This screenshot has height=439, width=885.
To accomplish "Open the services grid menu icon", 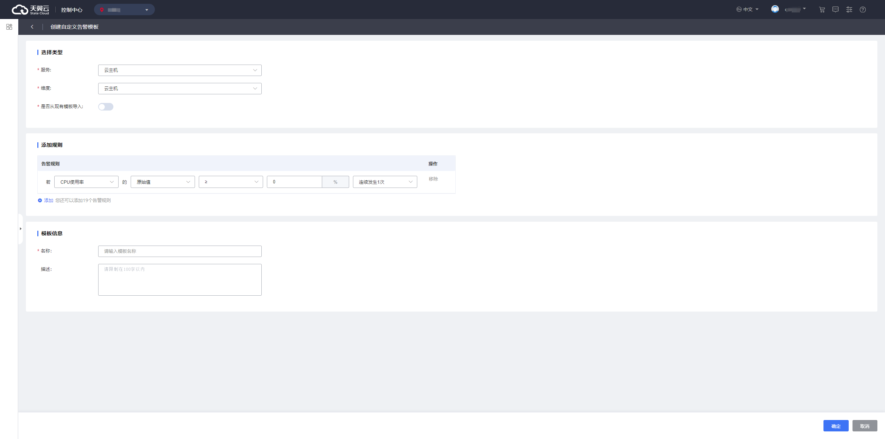I will (9, 27).
